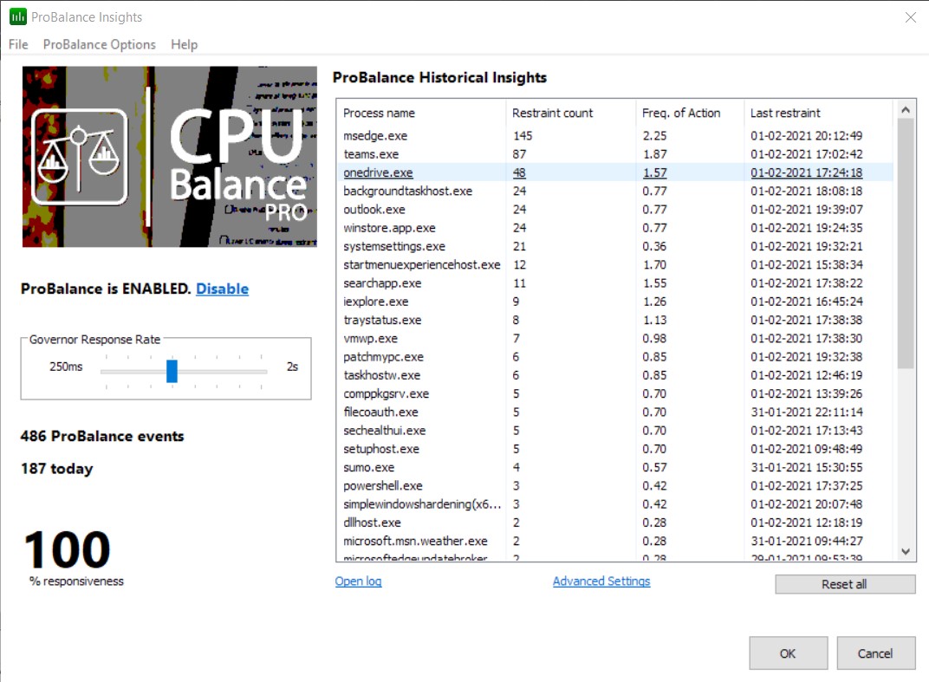This screenshot has height=682, width=929.
Task: Confirm with the OK button
Action: (788, 653)
